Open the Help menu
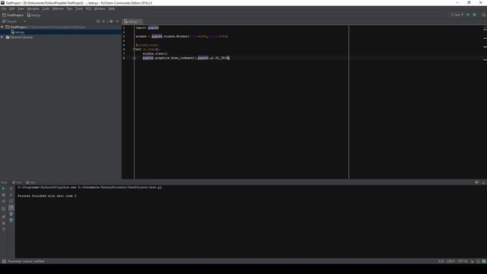Image resolution: width=487 pixels, height=274 pixels. coord(112,8)
